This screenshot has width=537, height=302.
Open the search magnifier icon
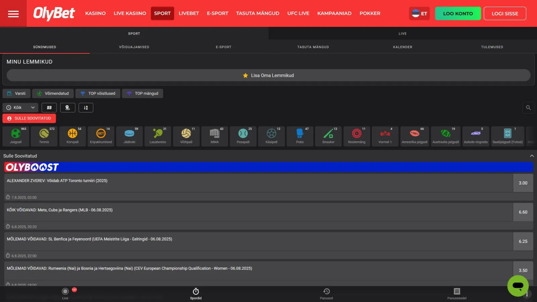pos(528,108)
